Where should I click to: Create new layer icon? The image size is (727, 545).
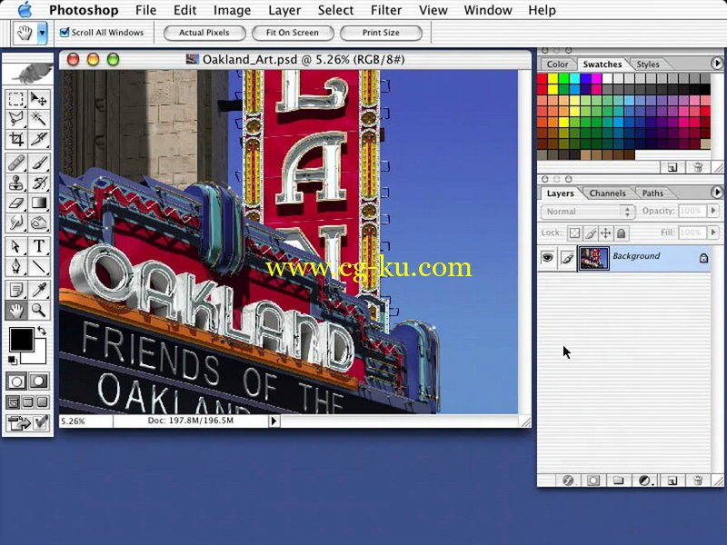672,481
